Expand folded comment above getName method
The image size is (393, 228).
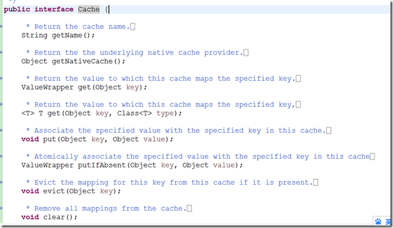1,26
